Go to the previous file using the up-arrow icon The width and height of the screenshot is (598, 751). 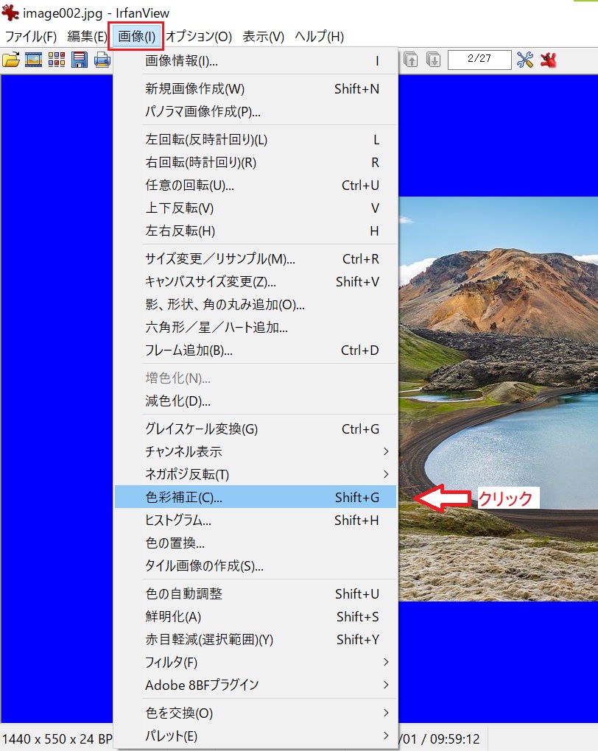point(409,60)
